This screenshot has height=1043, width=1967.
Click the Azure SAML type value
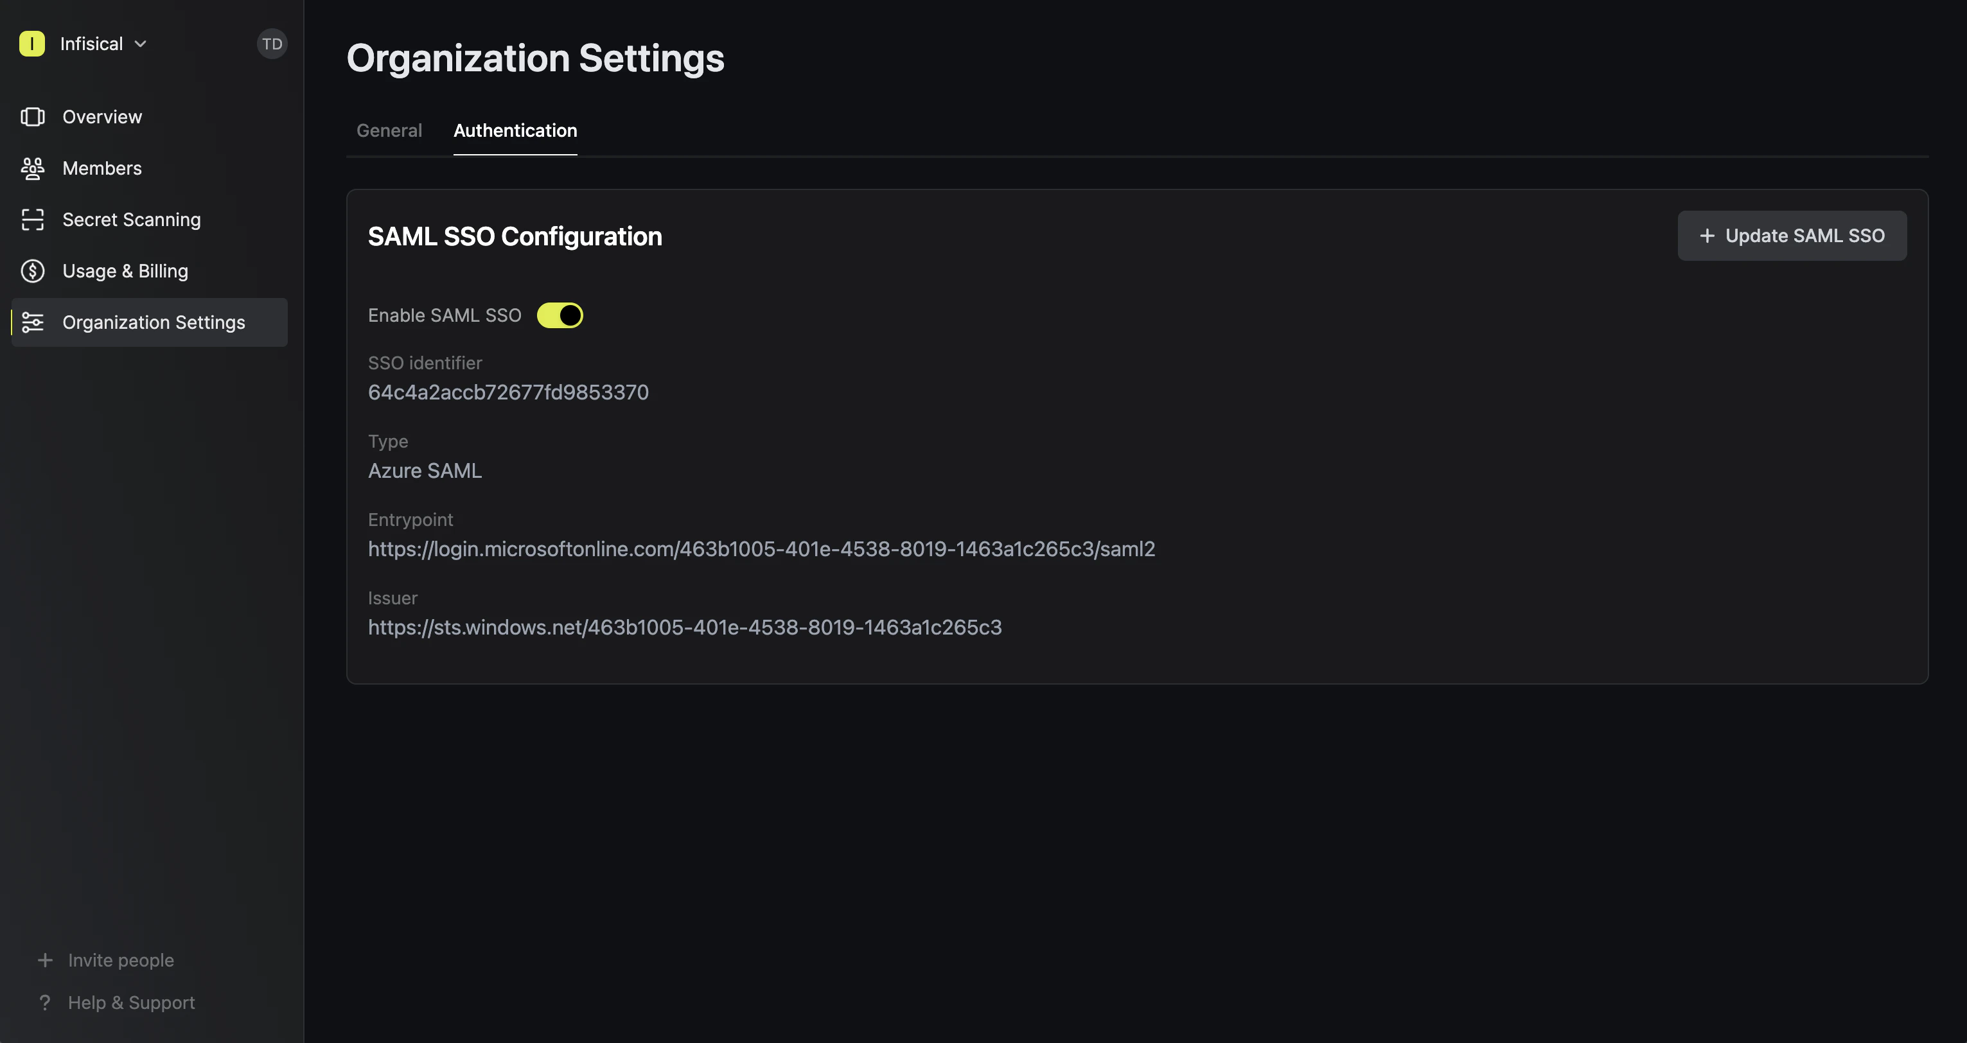pyautogui.click(x=425, y=471)
